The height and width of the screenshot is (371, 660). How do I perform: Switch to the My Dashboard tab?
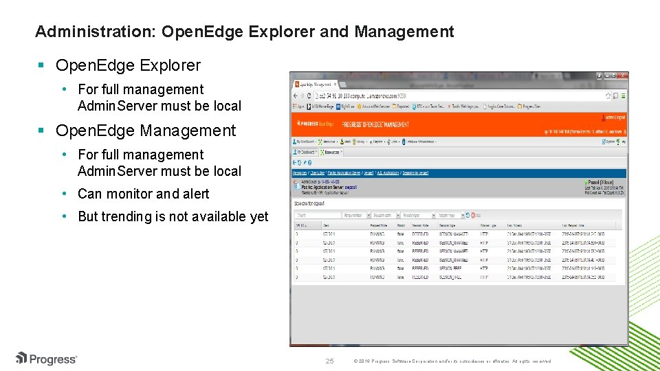tap(305, 153)
